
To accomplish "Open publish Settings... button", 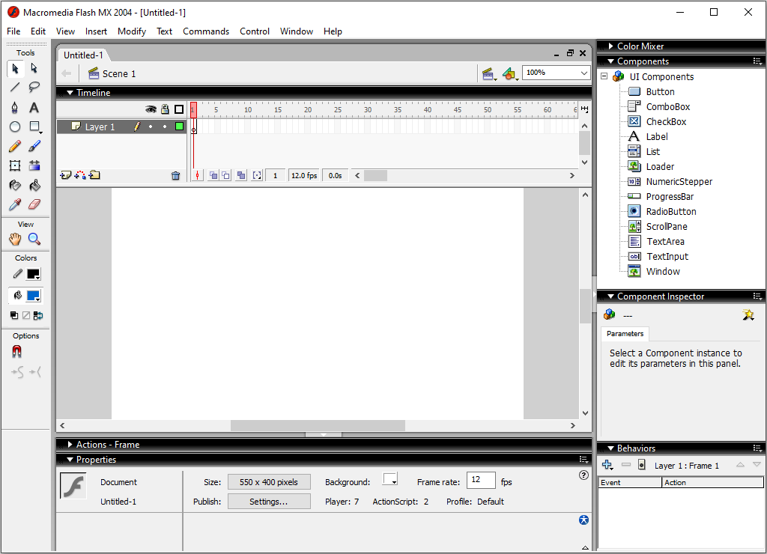I will [x=269, y=501].
